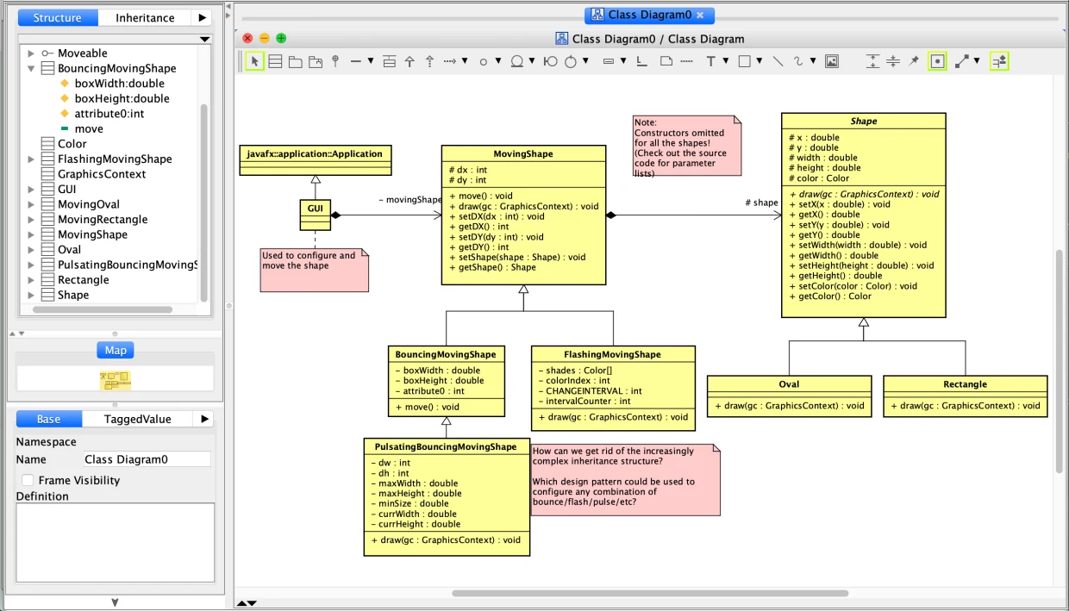
Task: Select the dashed Note Anchor tool
Action: 686,61
